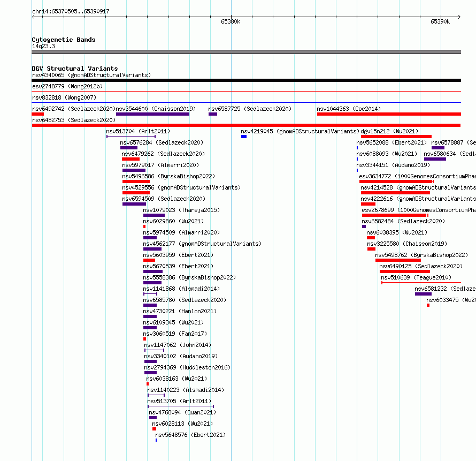Open nsv5974509 (Almarri2020) variant
This screenshot has height=461, width=476.
(x=181, y=232)
